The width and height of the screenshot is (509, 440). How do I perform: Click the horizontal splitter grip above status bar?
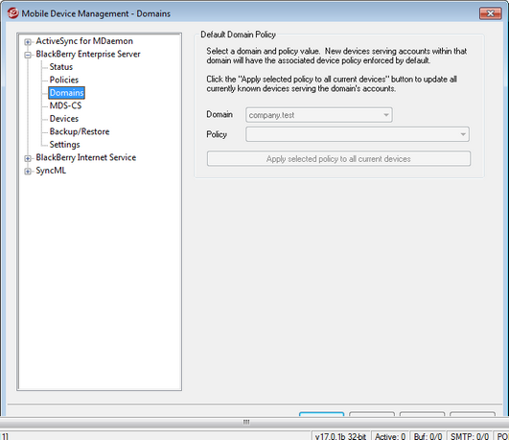click(x=246, y=422)
